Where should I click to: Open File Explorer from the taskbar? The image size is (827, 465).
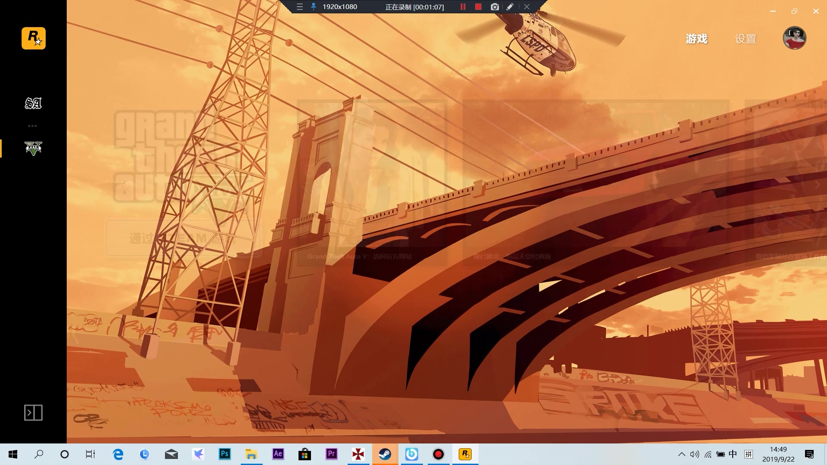252,454
